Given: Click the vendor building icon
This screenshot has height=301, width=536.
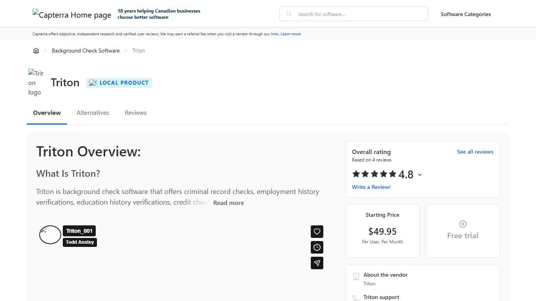Looking at the screenshot, I should 356,276.
